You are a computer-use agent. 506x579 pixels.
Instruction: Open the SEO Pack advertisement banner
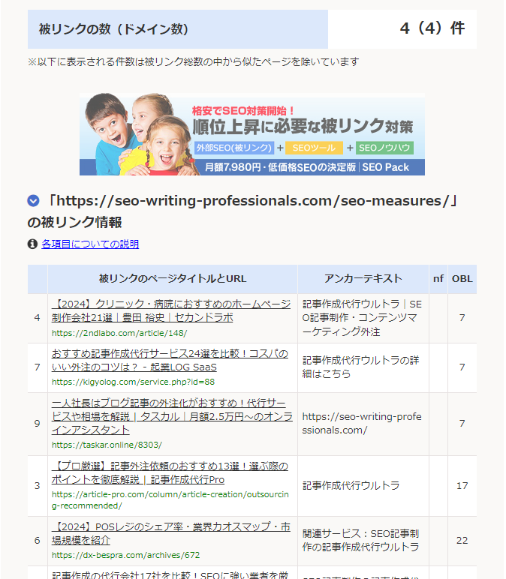252,134
